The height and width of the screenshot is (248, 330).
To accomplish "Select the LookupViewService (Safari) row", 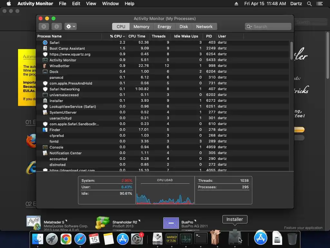I will (x=162, y=107).
